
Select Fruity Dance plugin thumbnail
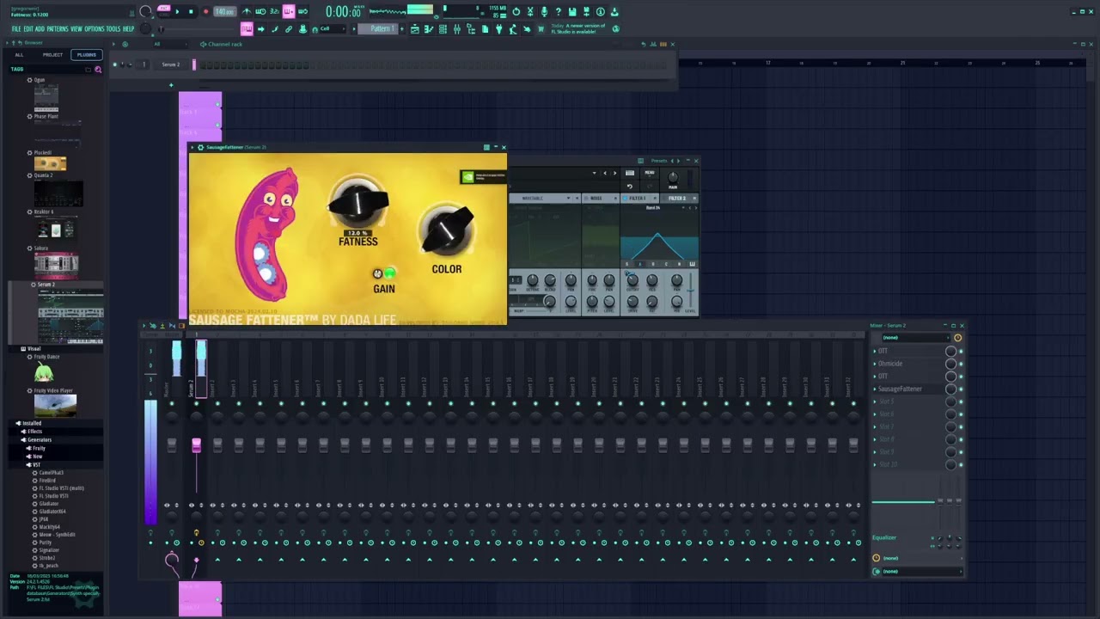tap(44, 372)
